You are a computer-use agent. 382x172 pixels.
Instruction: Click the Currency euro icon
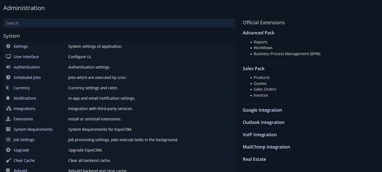coord(8,88)
